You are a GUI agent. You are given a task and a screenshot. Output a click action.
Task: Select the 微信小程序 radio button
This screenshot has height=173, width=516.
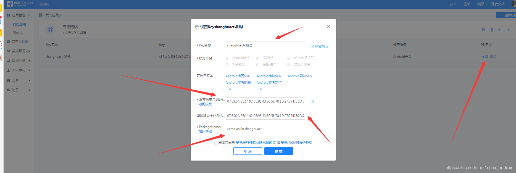[288, 65]
